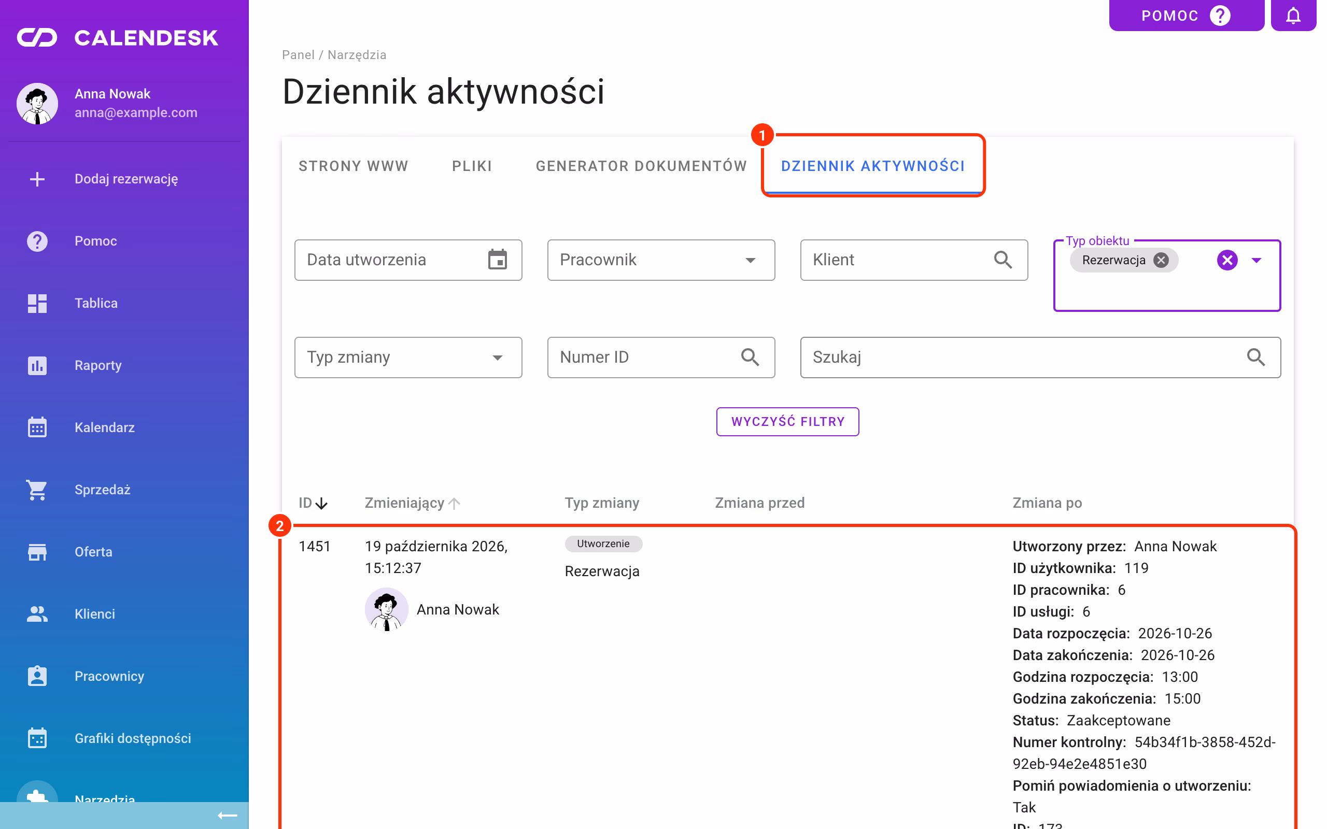Collapse the sidebar with the left arrow

pos(228,816)
